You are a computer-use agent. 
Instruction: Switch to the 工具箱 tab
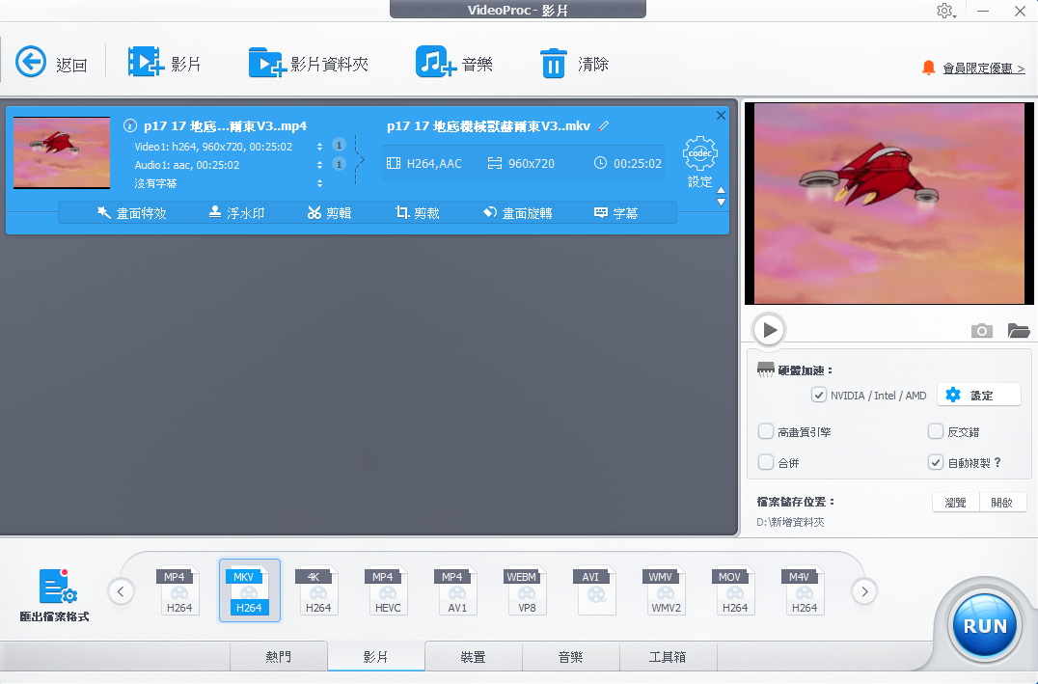668,656
